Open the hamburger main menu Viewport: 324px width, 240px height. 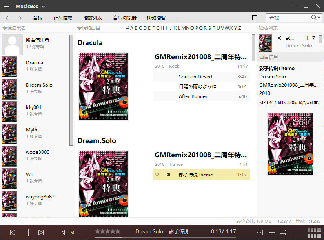[x=6, y=6]
